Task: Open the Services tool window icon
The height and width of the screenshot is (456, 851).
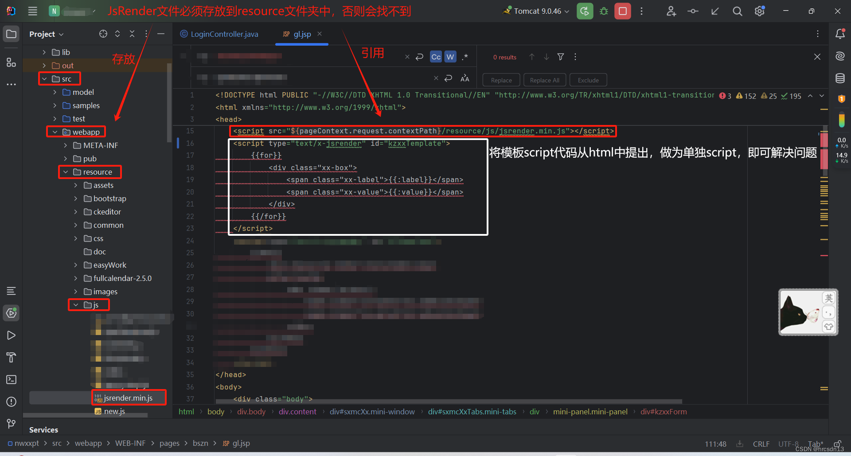Action: coord(11,313)
